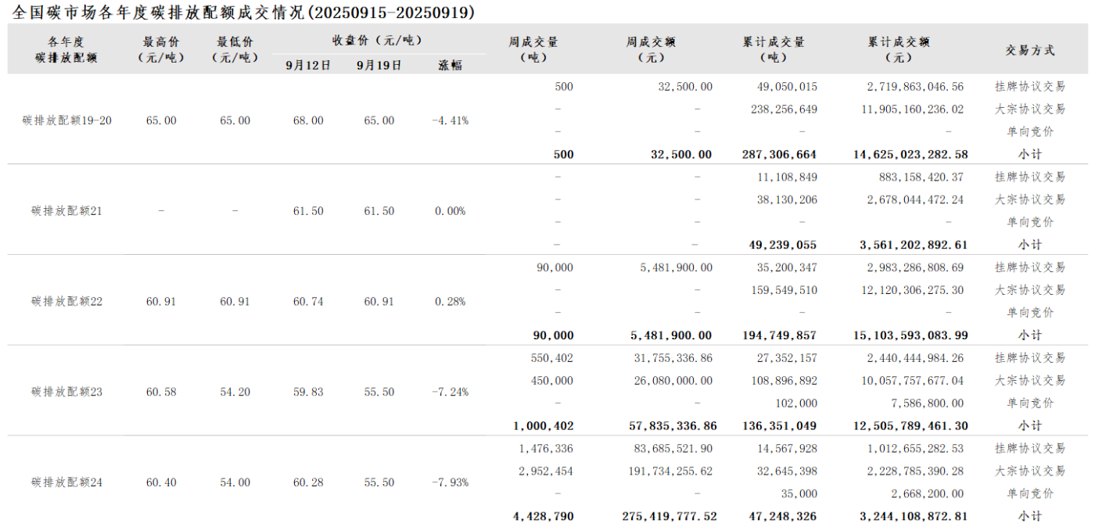Select cumulative total 14,625,023,282.58
Screen dimensions: 1095x527
pyautogui.click(x=910, y=155)
